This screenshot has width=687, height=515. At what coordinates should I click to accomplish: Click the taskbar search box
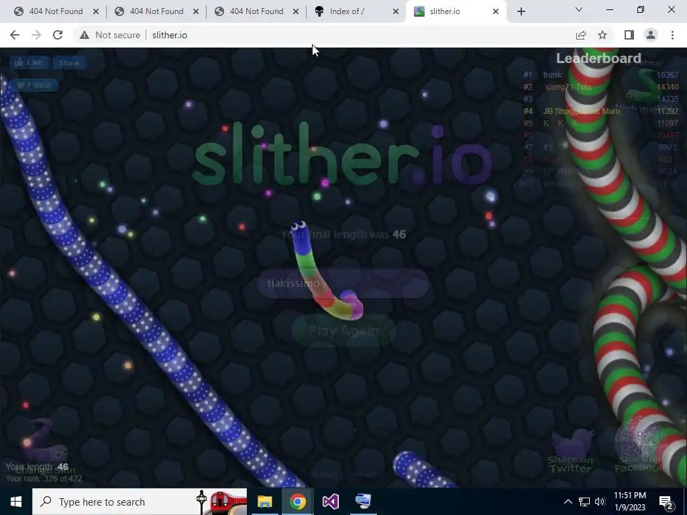coord(140,502)
